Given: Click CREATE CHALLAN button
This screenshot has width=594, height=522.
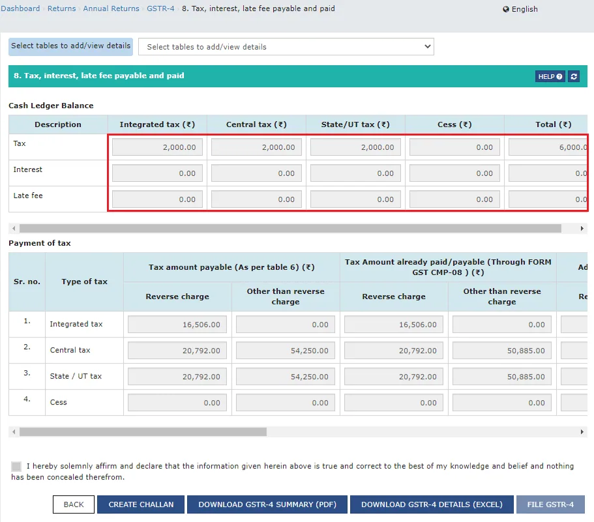Looking at the screenshot, I should click(141, 504).
